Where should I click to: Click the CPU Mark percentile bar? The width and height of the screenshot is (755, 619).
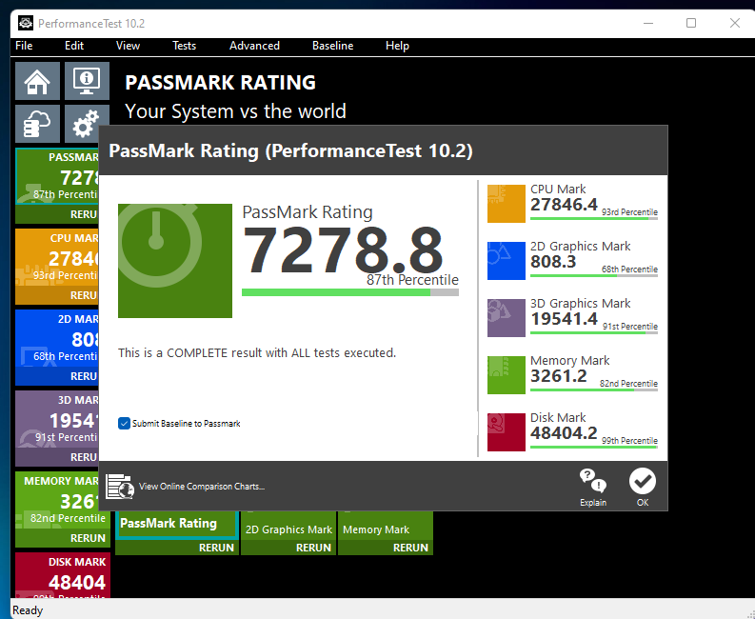click(594, 219)
